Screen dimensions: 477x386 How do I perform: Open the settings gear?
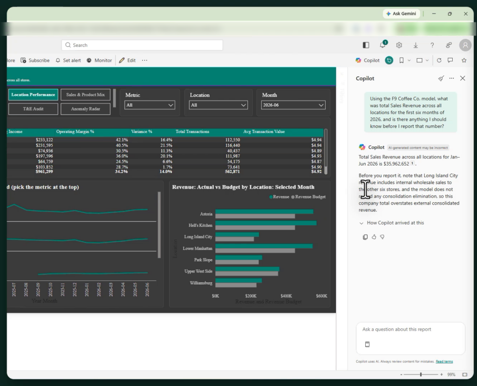click(x=399, y=45)
